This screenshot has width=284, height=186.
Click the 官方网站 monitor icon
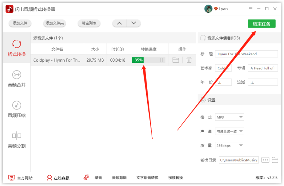12,178
